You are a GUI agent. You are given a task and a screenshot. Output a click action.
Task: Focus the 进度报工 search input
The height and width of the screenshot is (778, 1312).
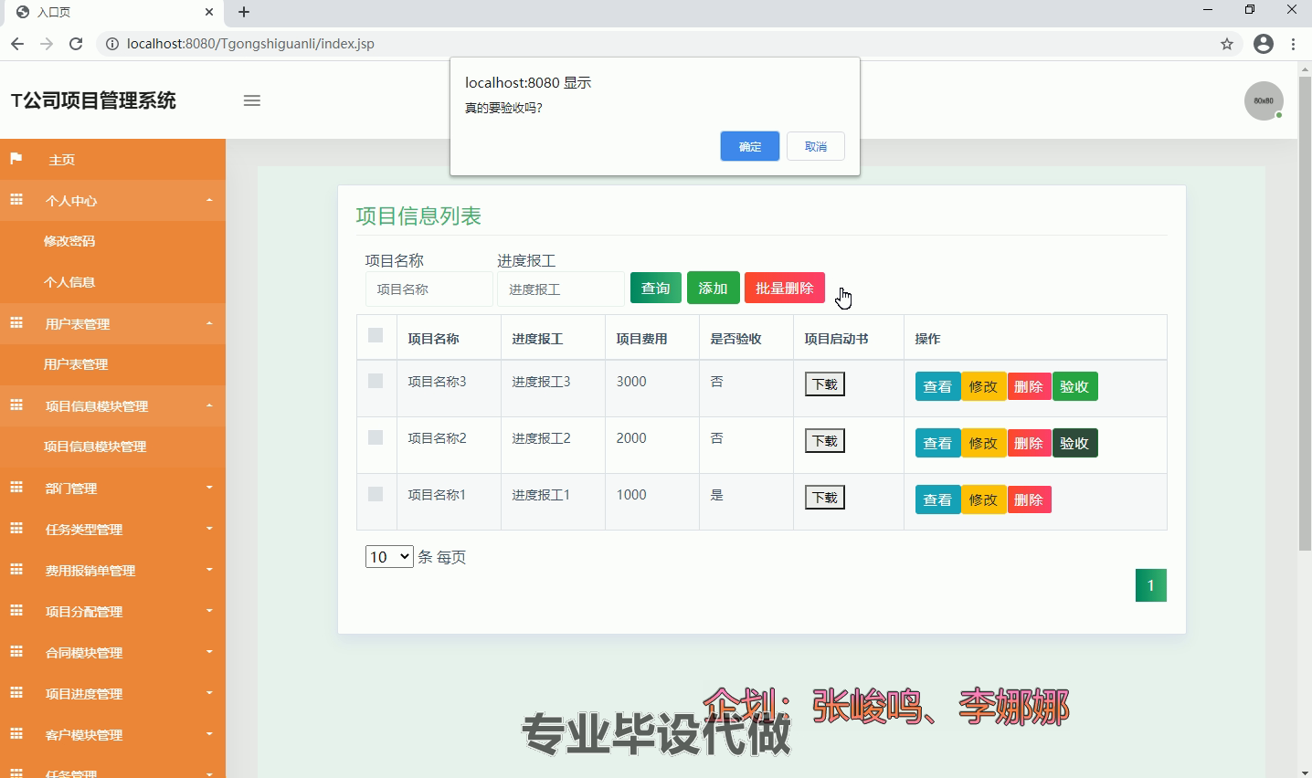click(x=561, y=289)
